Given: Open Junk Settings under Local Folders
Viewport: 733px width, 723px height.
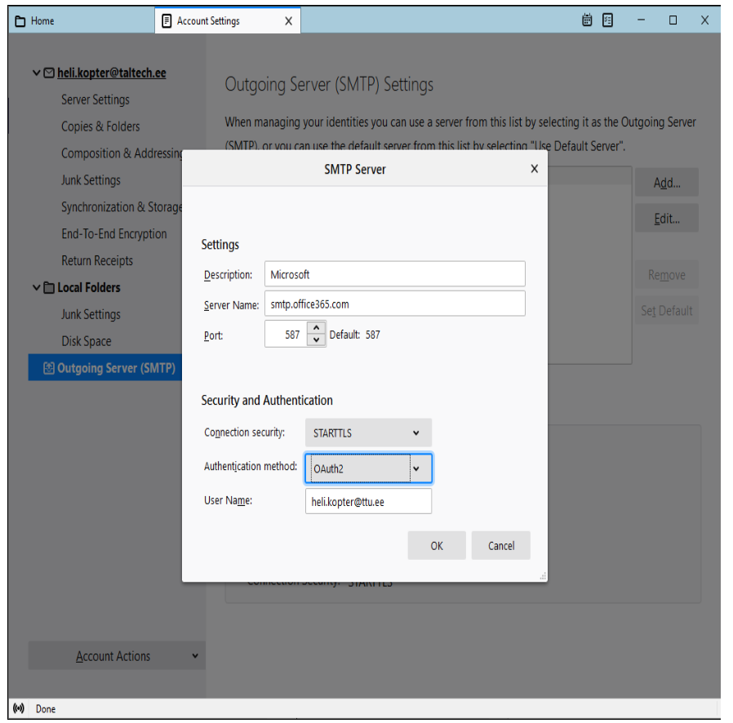Looking at the screenshot, I should click(91, 314).
